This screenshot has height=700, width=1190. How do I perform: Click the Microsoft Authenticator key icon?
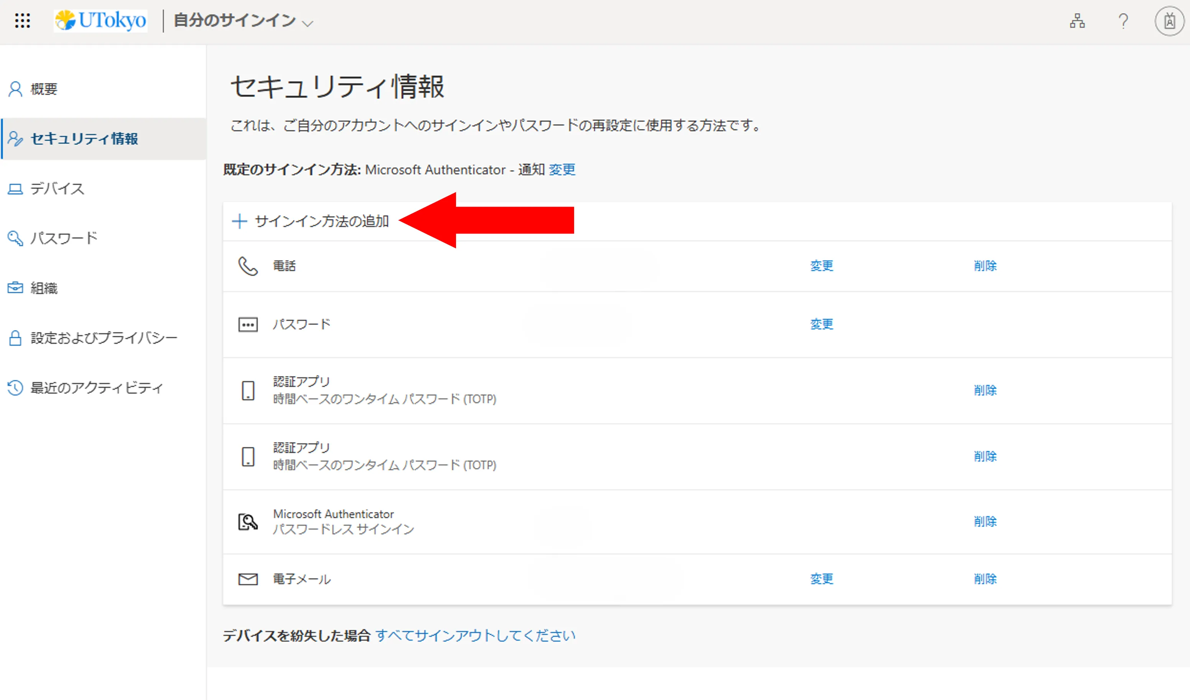click(247, 522)
